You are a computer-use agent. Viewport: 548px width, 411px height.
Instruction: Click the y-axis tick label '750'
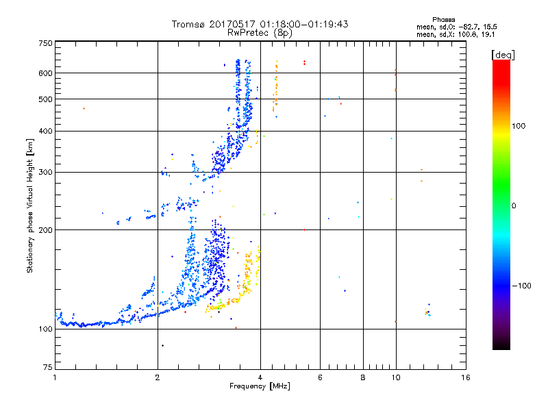tap(45, 43)
